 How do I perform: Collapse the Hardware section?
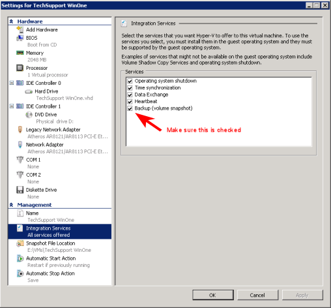pyautogui.click(x=11, y=22)
